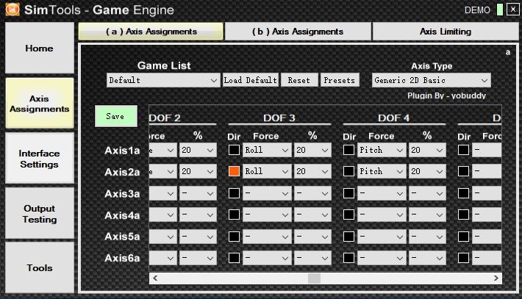Click the green DEMO status indicator
Viewport: 522px width, 299px height.
coord(499,10)
